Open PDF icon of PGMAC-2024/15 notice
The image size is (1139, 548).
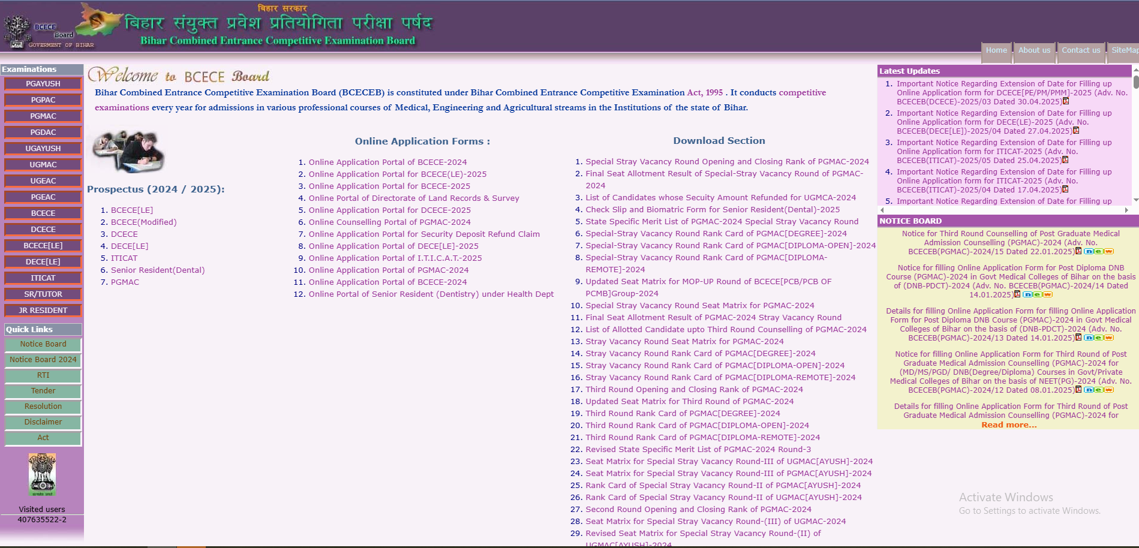click(x=1078, y=251)
